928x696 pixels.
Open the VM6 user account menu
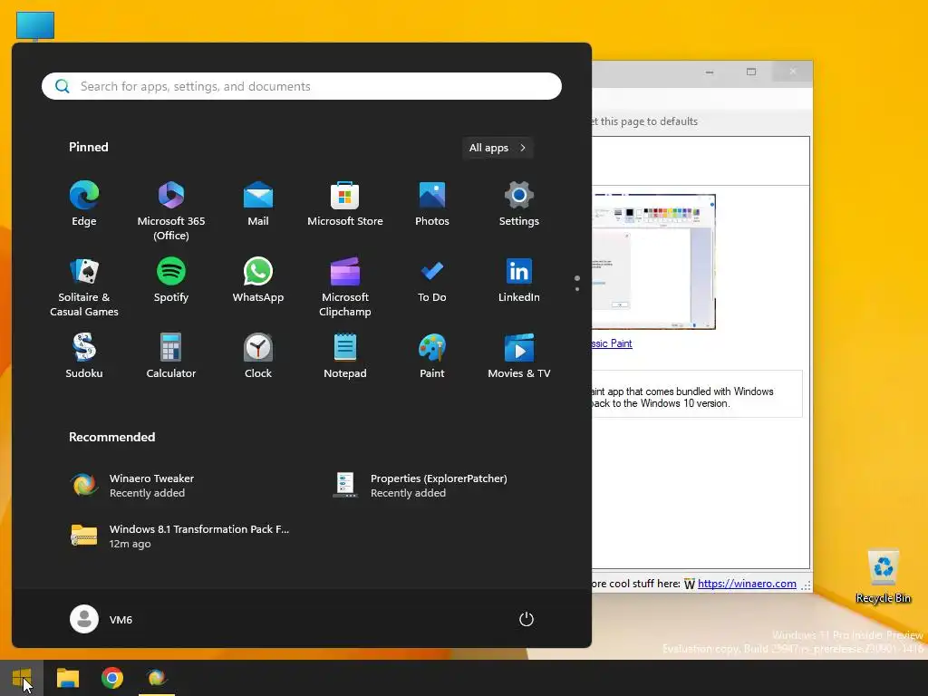tap(101, 619)
